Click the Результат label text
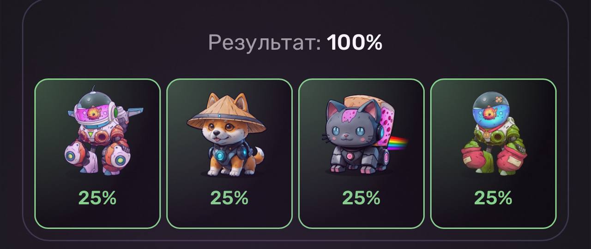The image size is (591, 249). [265, 43]
